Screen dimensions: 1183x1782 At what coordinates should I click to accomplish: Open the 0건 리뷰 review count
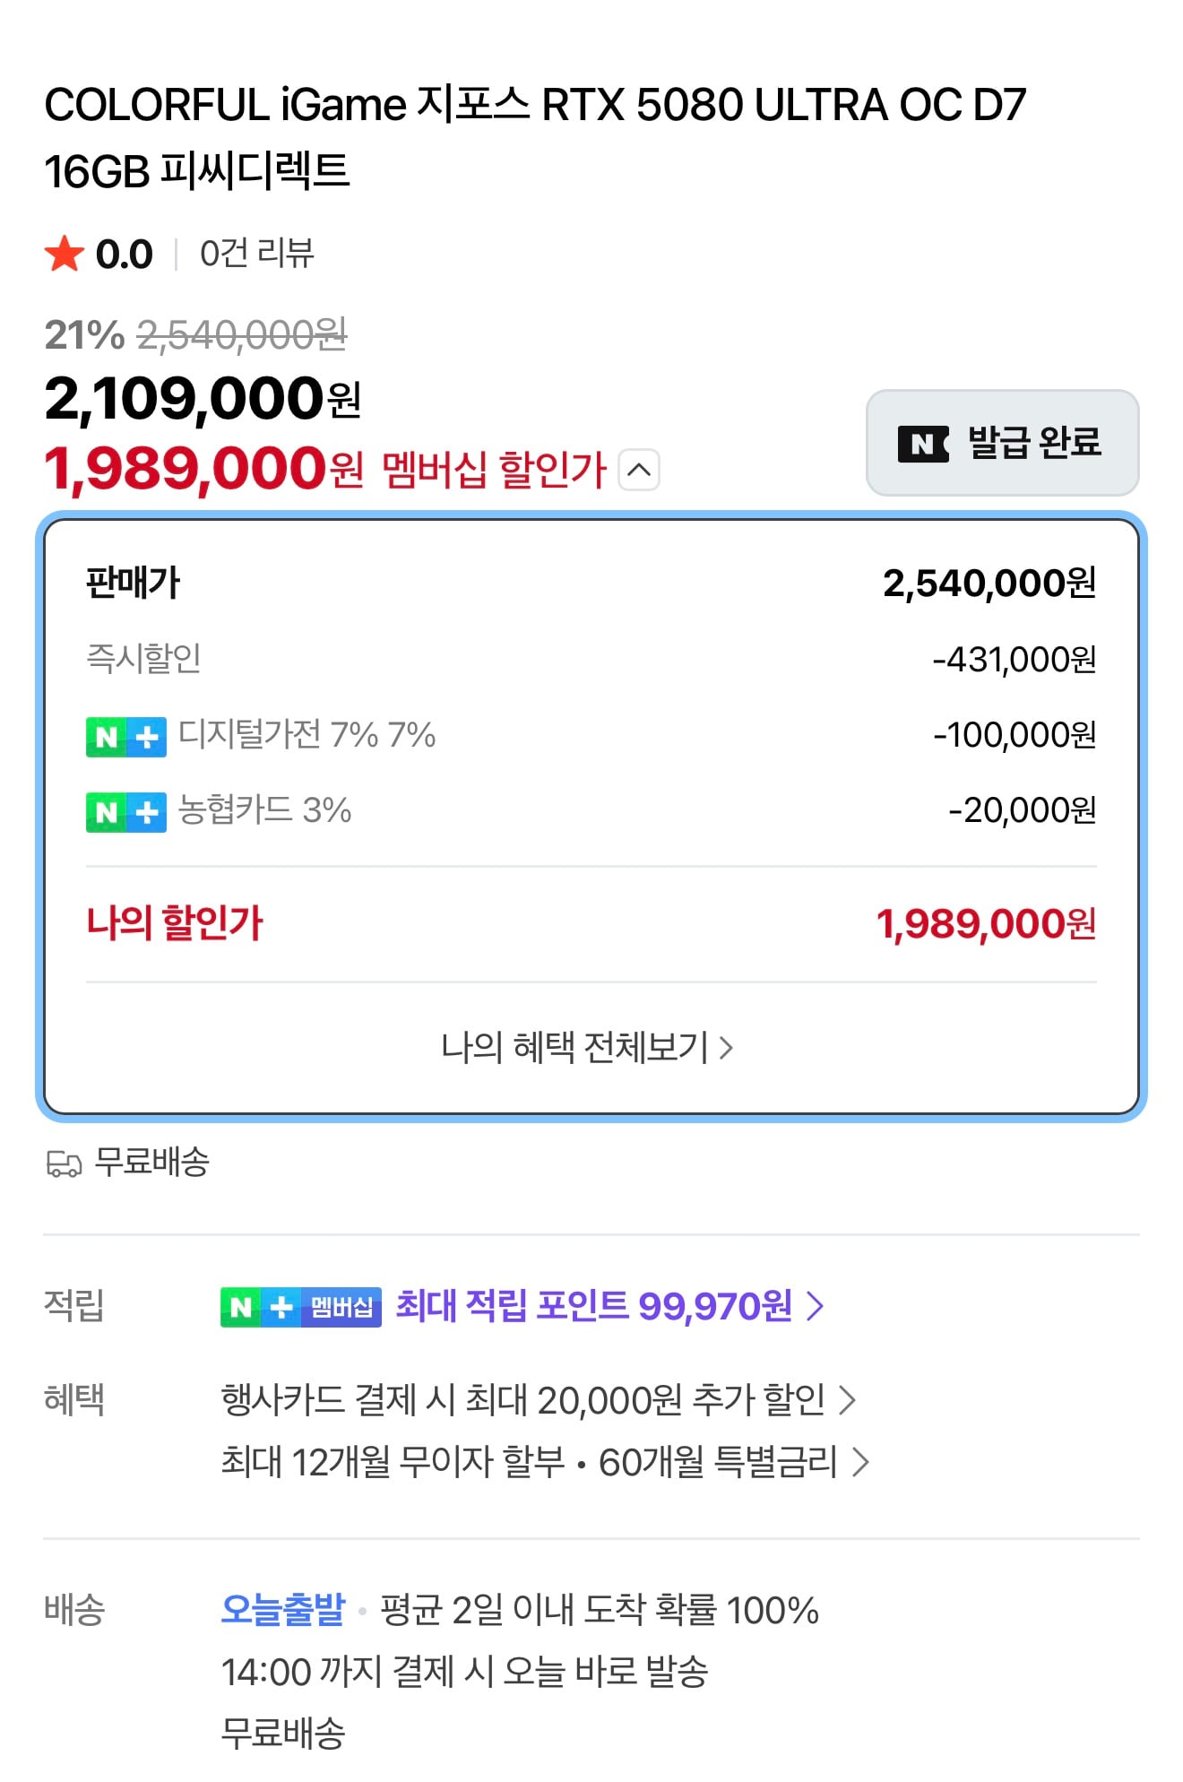pyautogui.click(x=256, y=254)
